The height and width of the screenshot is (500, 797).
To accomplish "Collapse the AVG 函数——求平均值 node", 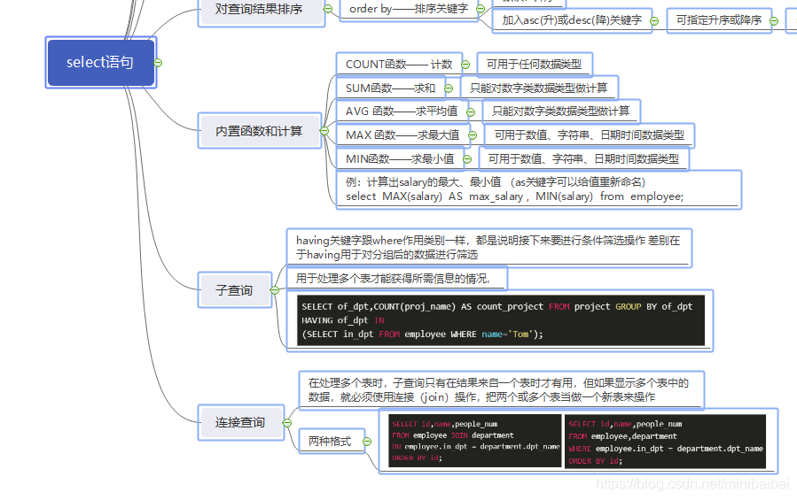I will [x=471, y=112].
